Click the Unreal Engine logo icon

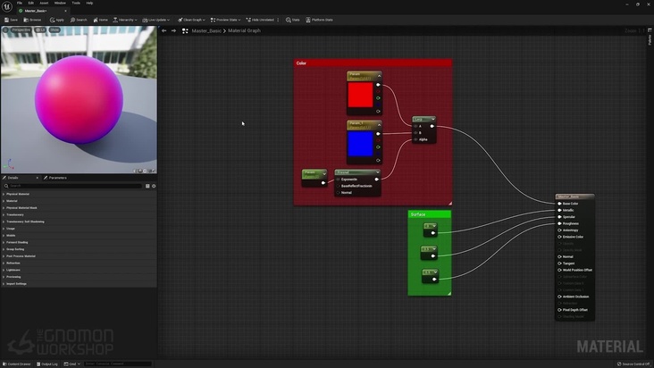point(7,6)
